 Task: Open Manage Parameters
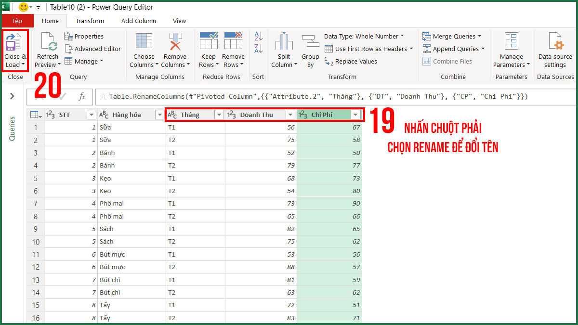click(x=511, y=50)
